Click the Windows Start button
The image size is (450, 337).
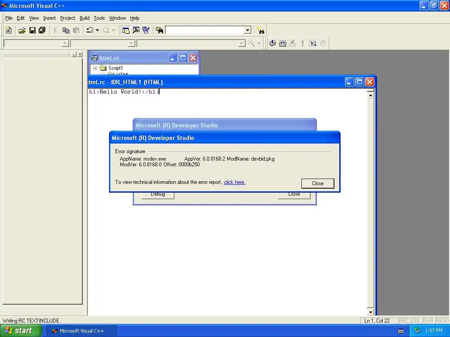pos(20,331)
